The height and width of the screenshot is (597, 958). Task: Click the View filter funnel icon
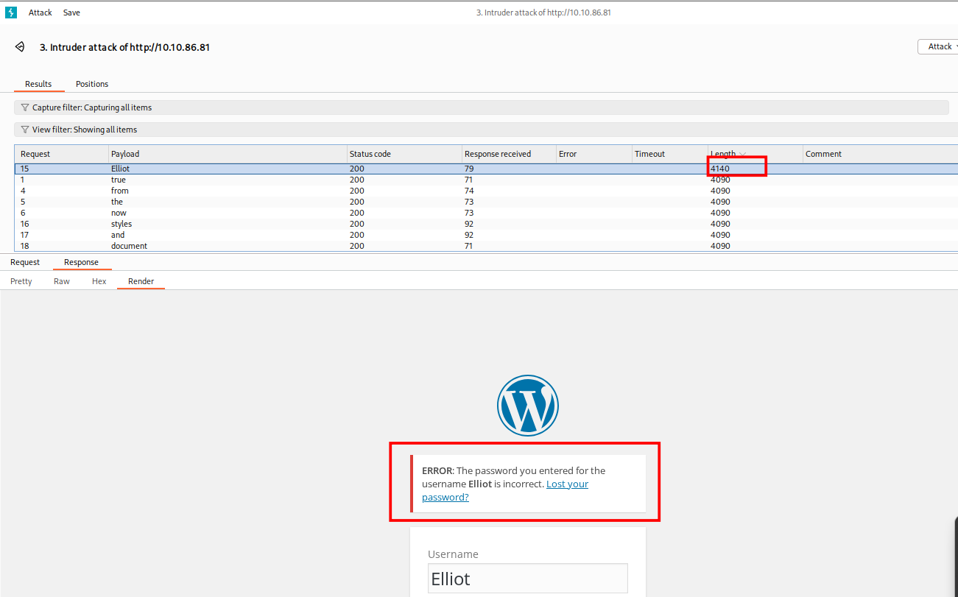(25, 130)
